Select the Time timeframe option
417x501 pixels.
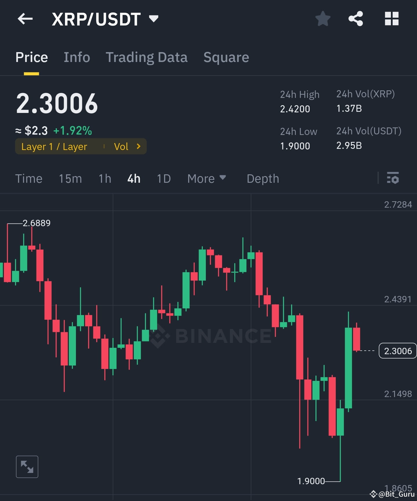[x=29, y=179]
